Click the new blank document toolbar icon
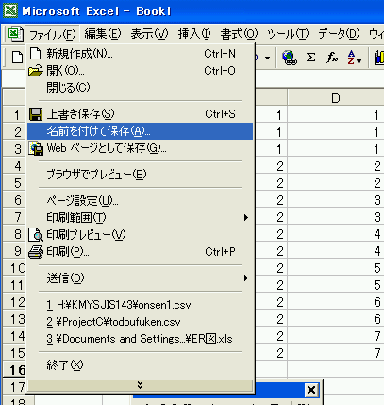 [17, 58]
